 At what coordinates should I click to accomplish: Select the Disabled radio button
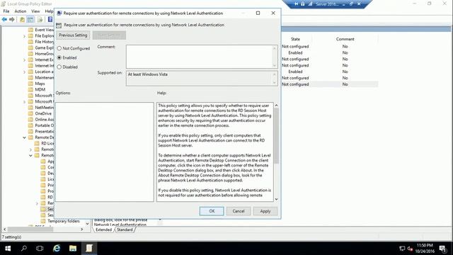click(59, 67)
